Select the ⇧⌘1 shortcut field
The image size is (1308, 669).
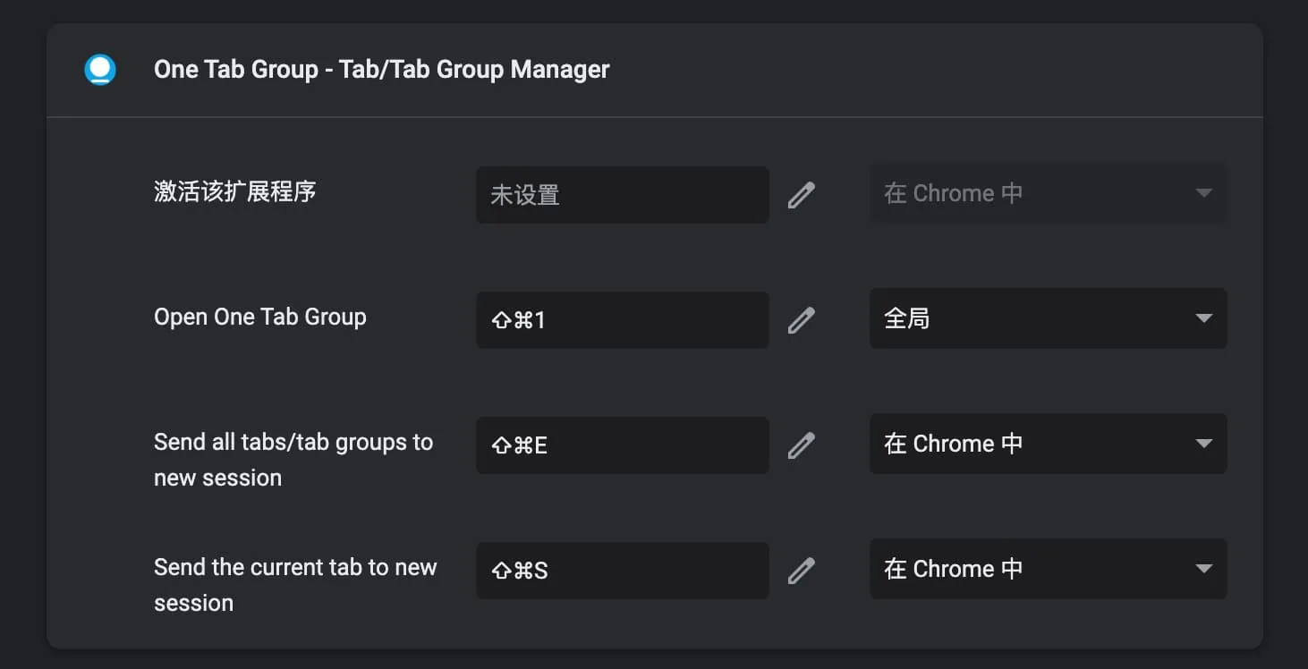[622, 319]
